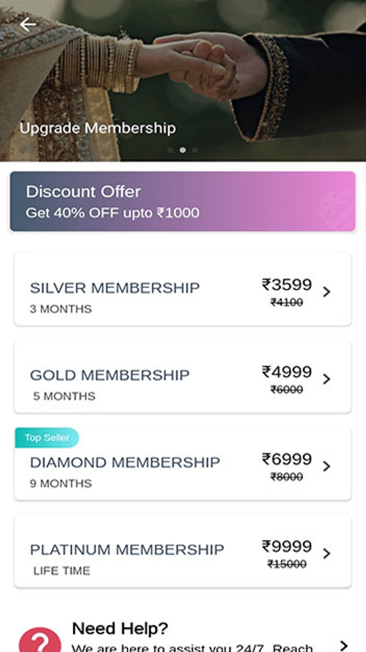The image size is (366, 652).
Task: Expand Silver Membership with its chevron
Action: pos(327,292)
